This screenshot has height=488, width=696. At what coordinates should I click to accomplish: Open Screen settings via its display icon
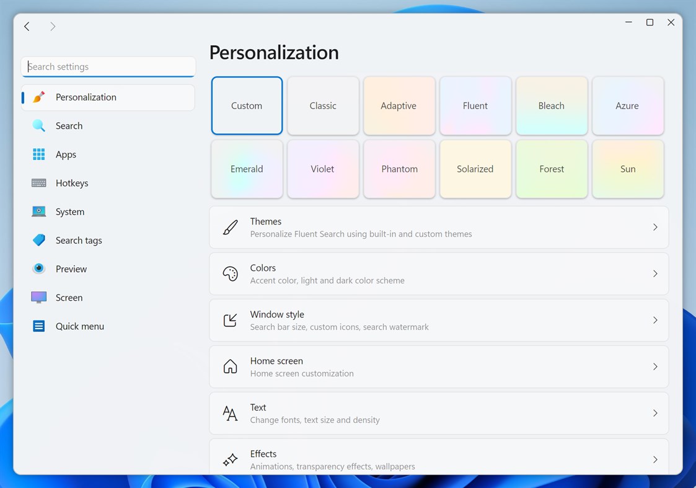38,297
